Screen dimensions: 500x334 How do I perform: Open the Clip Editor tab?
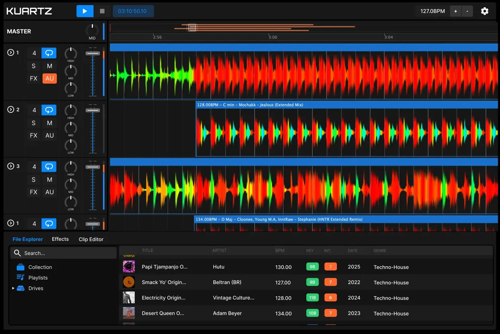pyautogui.click(x=91, y=239)
